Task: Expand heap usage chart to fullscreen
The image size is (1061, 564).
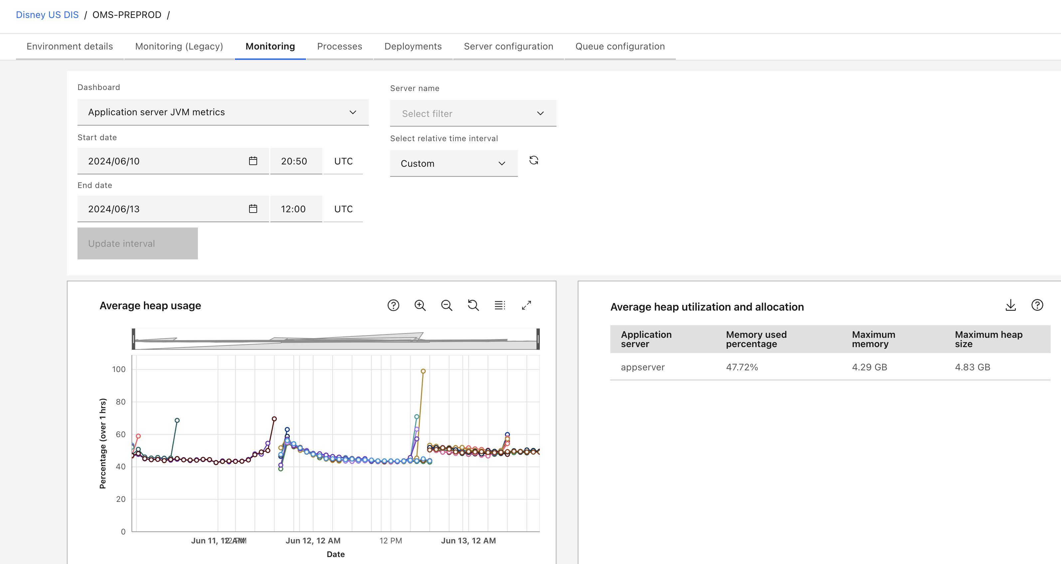Action: point(527,305)
